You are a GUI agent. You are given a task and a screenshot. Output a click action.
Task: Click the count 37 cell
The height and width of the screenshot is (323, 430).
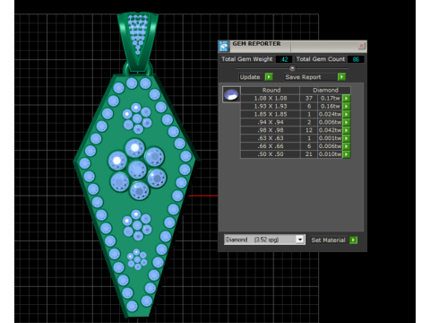pos(309,98)
